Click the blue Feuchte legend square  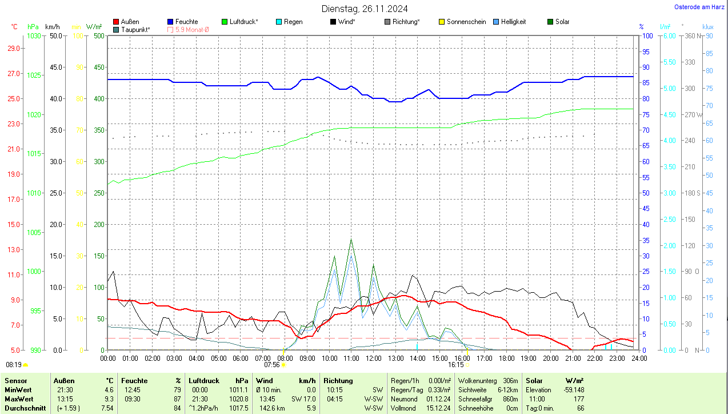170,22
